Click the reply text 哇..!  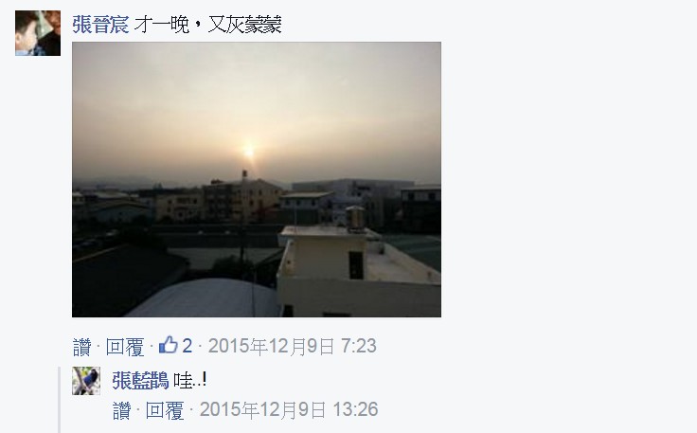(190, 381)
